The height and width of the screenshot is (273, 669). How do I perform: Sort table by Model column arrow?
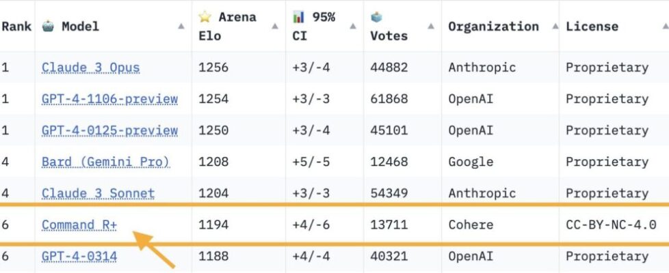click(x=181, y=27)
